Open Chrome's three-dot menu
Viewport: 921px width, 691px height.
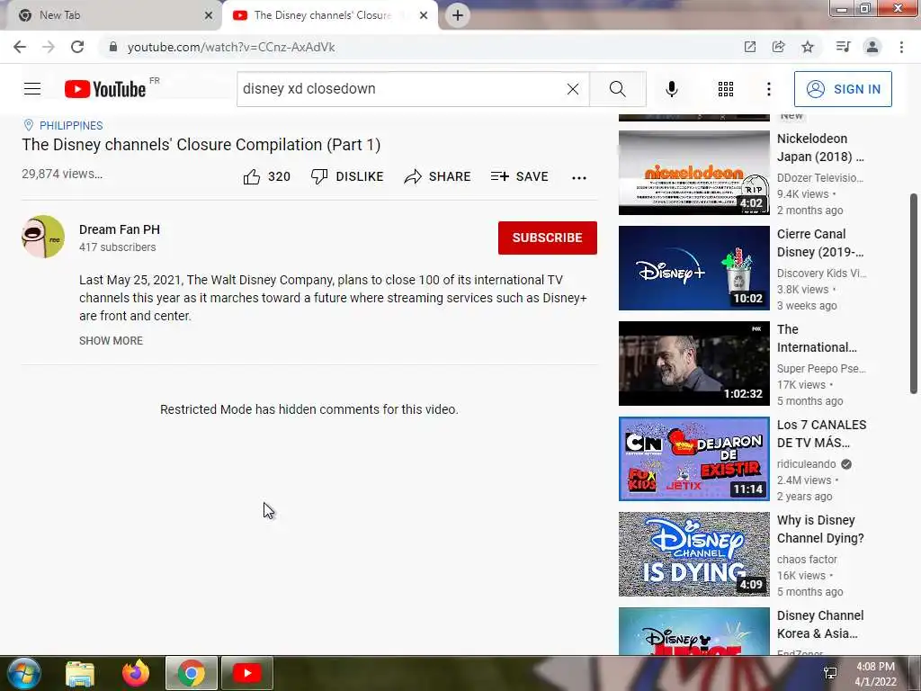901,47
